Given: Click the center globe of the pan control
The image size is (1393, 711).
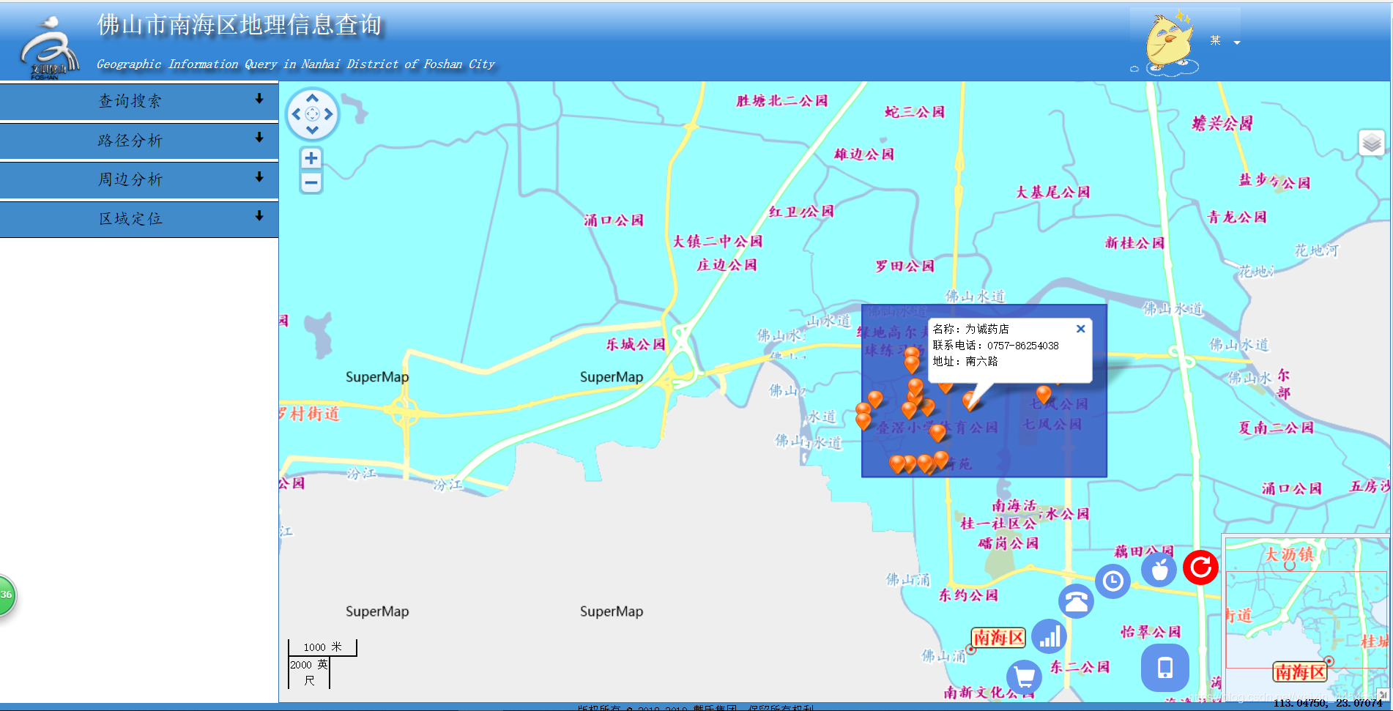Looking at the screenshot, I should point(313,114).
